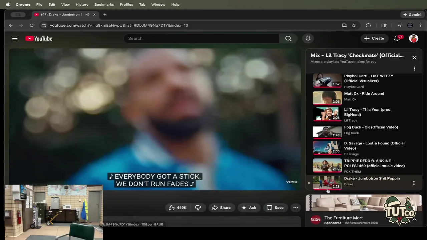This screenshot has width=427, height=240.
Task: Open Chrome profile avatar
Action: coord(410,25)
